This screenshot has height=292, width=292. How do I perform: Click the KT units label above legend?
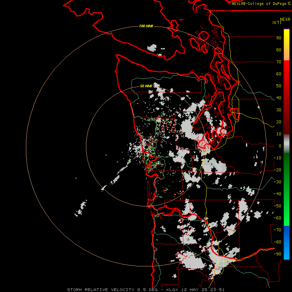pos(277,22)
